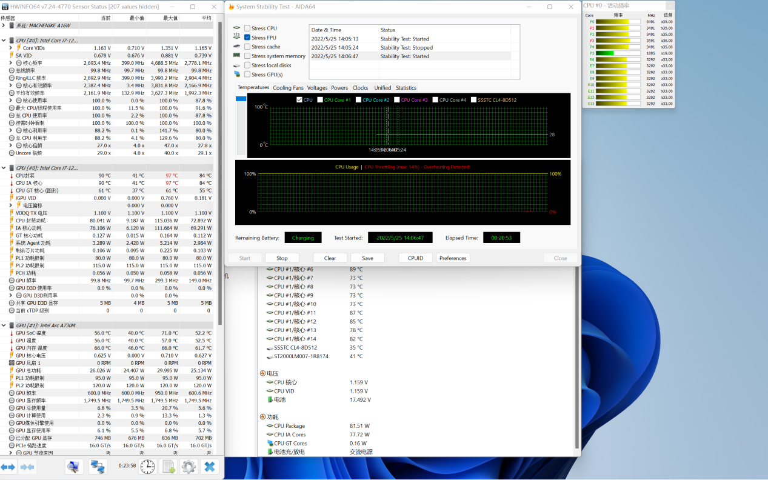
Task: Click the sensor summary magnifier icon
Action: pos(73,467)
